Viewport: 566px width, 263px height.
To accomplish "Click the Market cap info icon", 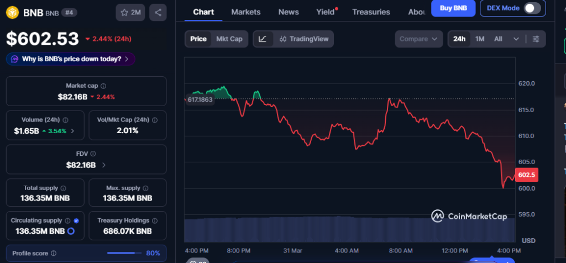I will point(103,86).
